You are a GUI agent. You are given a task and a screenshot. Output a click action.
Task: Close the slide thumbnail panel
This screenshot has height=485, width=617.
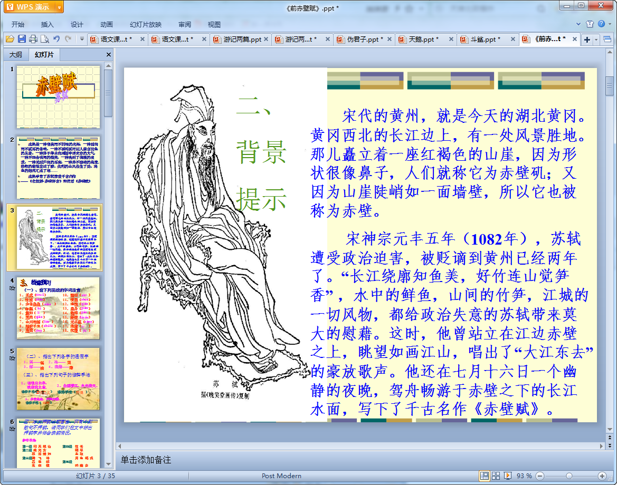click(109, 55)
